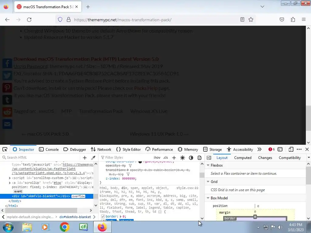
Task: Open Save to Pocket icon
Action: (x=282, y=19)
